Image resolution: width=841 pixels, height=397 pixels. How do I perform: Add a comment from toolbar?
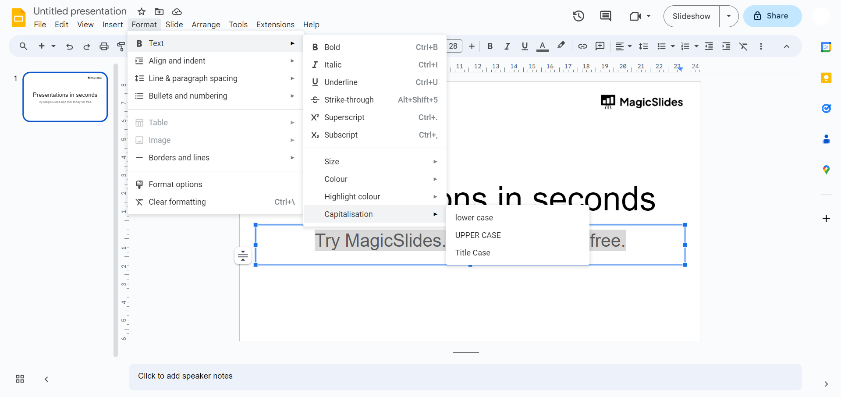pos(600,46)
